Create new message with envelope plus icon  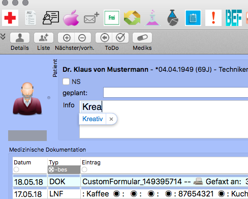91,18
